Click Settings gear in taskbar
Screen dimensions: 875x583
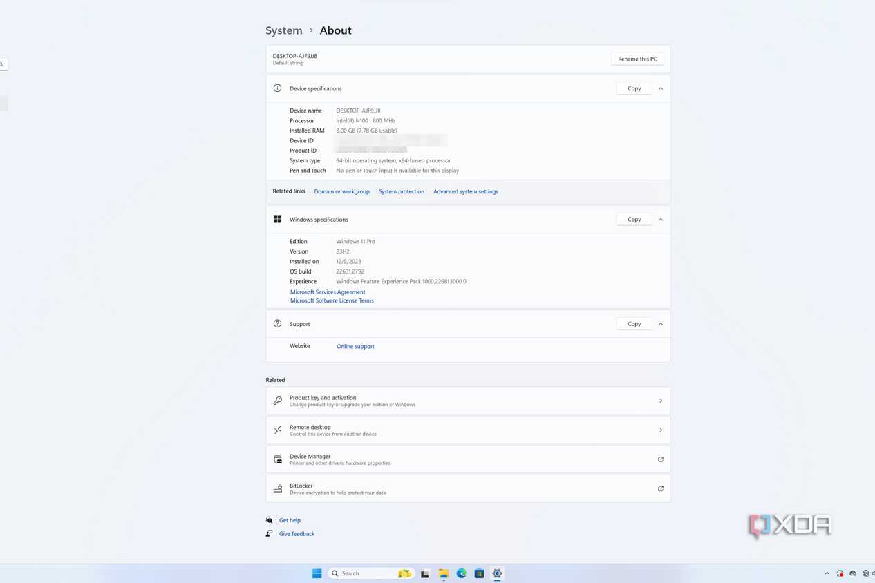pos(497,573)
